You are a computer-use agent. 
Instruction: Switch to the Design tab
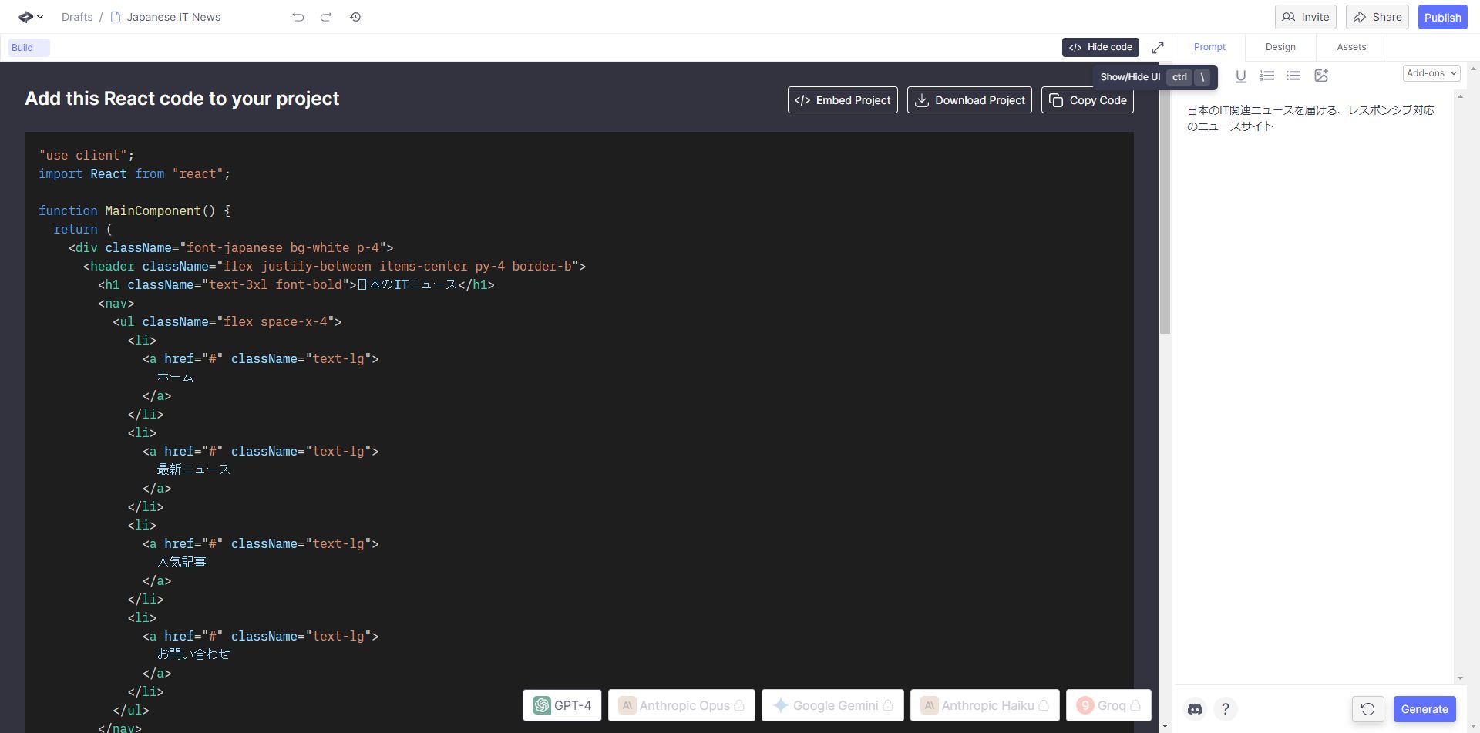click(x=1280, y=47)
